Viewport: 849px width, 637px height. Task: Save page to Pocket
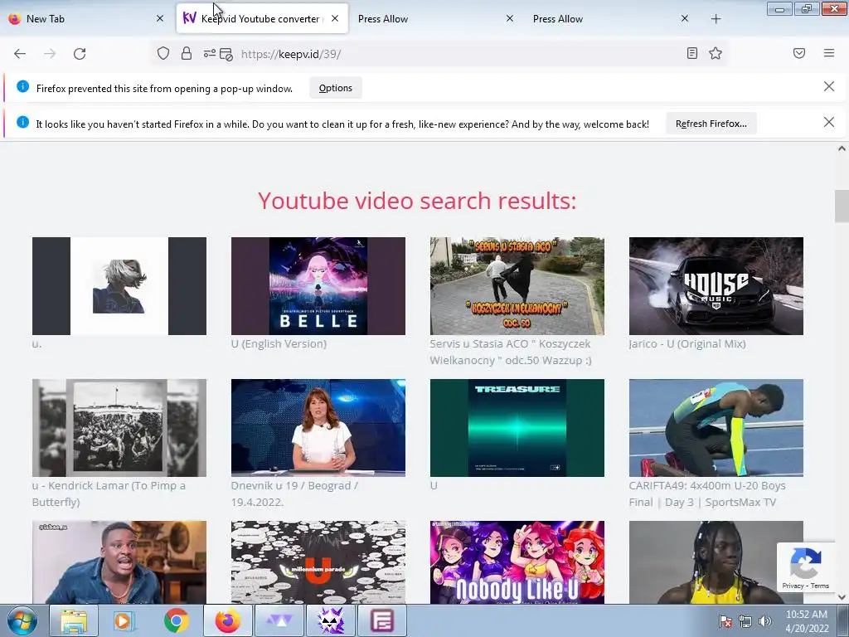point(799,53)
